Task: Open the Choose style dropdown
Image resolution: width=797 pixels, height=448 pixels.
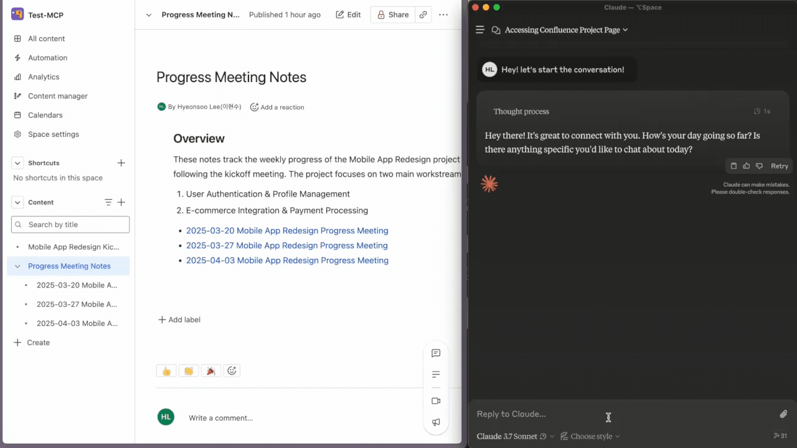Action: coord(590,436)
